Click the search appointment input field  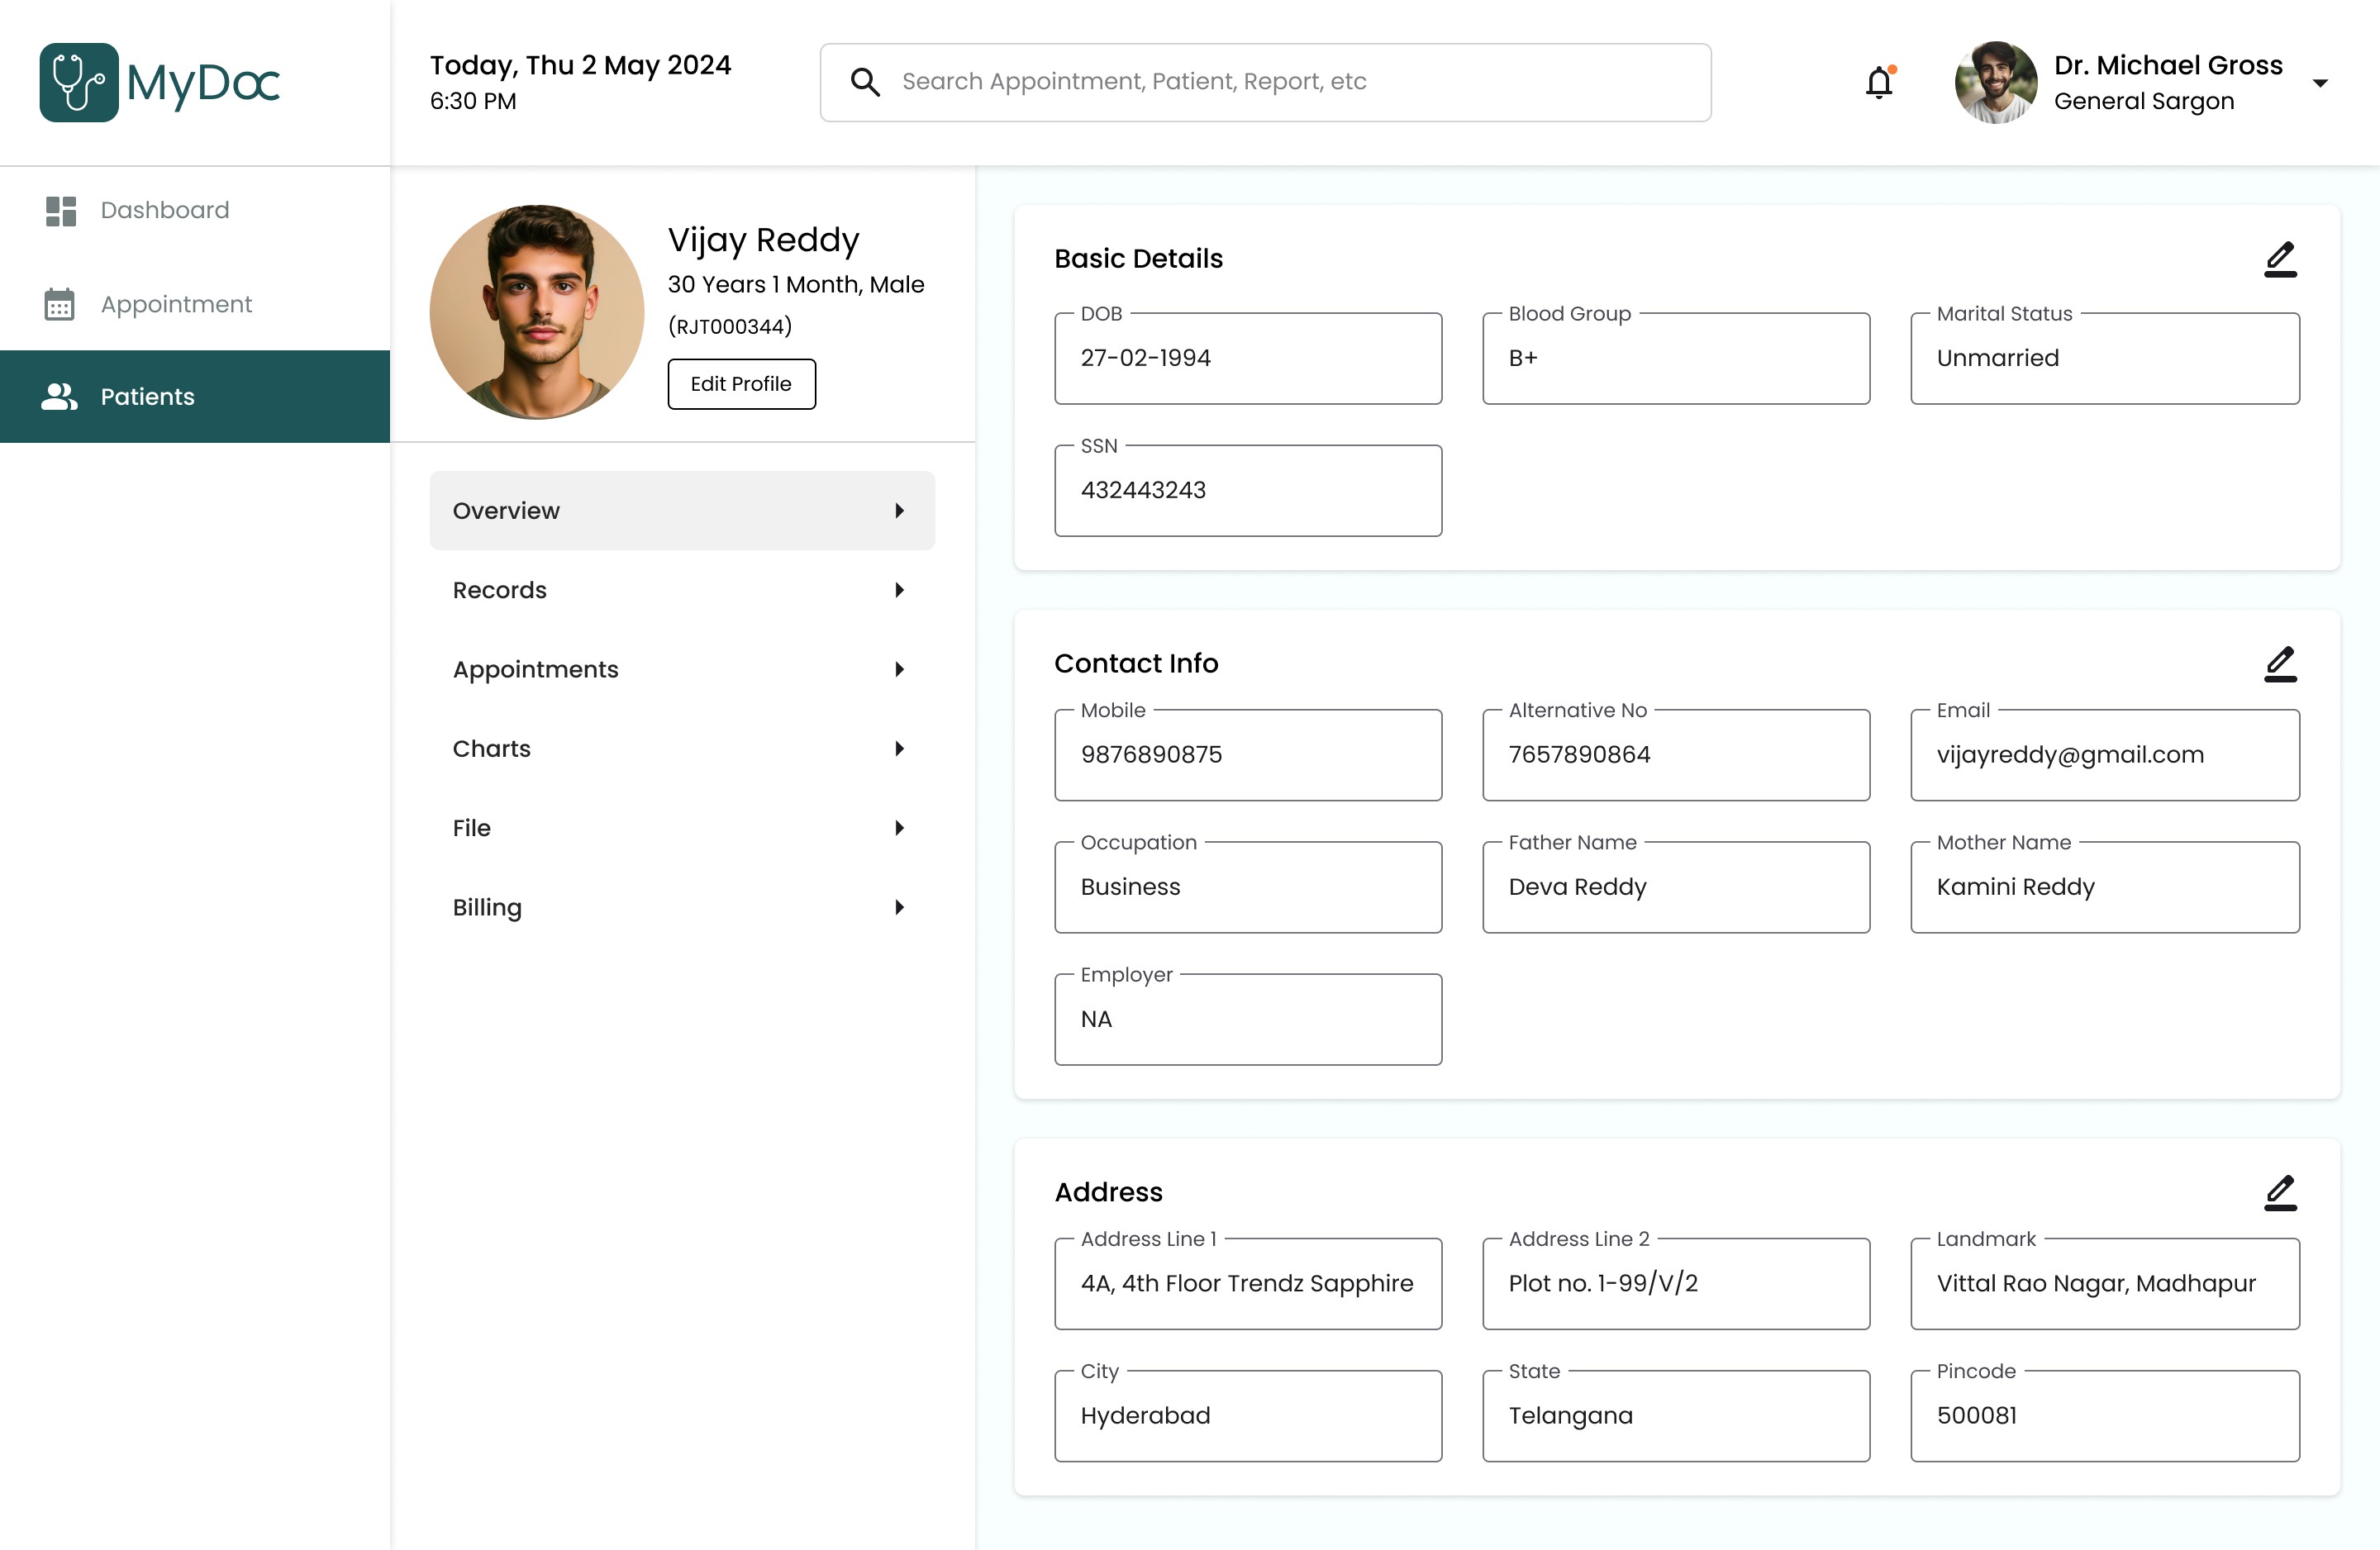pyautogui.click(x=1290, y=82)
